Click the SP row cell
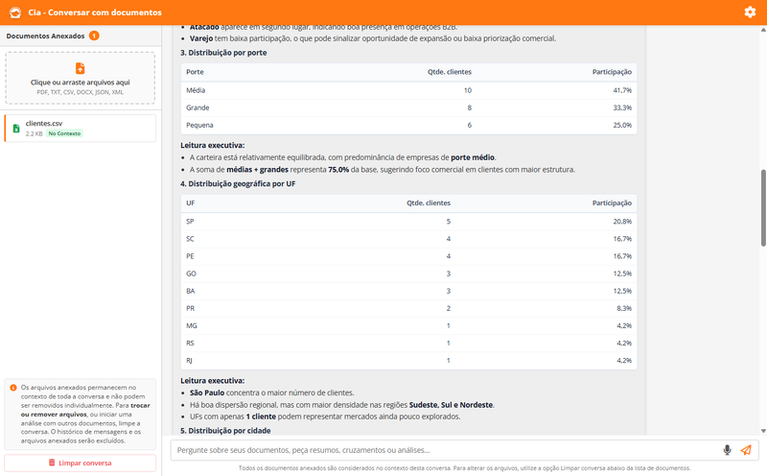The height and width of the screenshot is (476, 767). 190,222
